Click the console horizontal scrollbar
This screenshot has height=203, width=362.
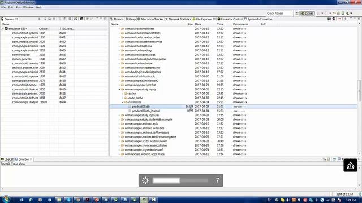coord(179,189)
